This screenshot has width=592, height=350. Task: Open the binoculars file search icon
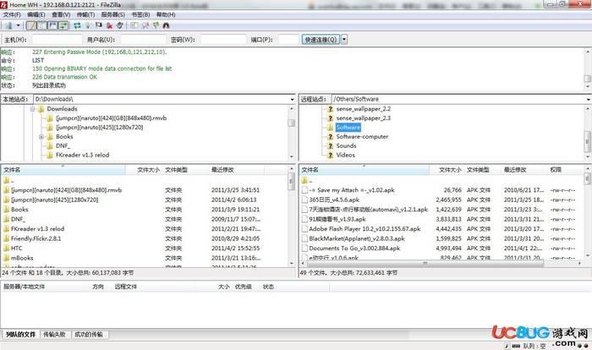tap(166, 25)
